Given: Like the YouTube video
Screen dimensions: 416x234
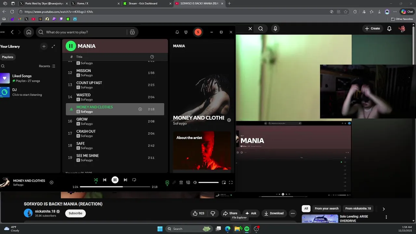Looking at the screenshot, I should [199, 213].
